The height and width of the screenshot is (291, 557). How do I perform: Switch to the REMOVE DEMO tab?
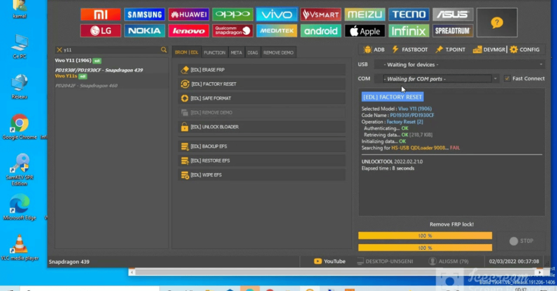coord(278,53)
